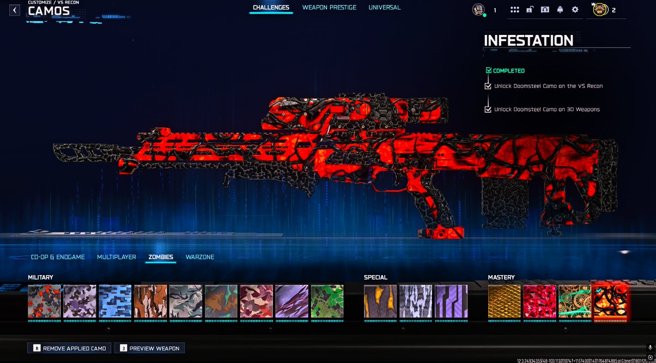Open the grid menu icon
Image resolution: width=656 pixels, height=363 pixels.
click(514, 10)
